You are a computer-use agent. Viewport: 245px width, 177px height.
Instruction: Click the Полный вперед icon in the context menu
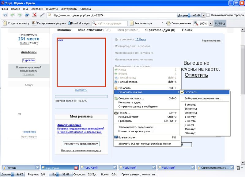click(116, 82)
